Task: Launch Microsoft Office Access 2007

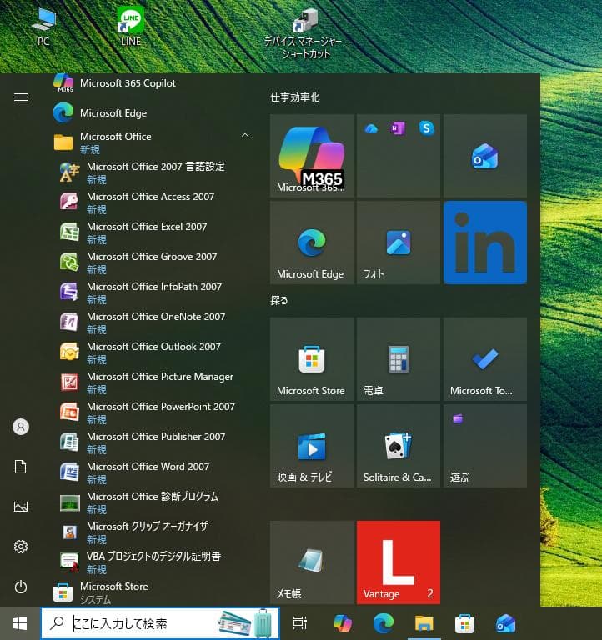Action: click(152, 202)
